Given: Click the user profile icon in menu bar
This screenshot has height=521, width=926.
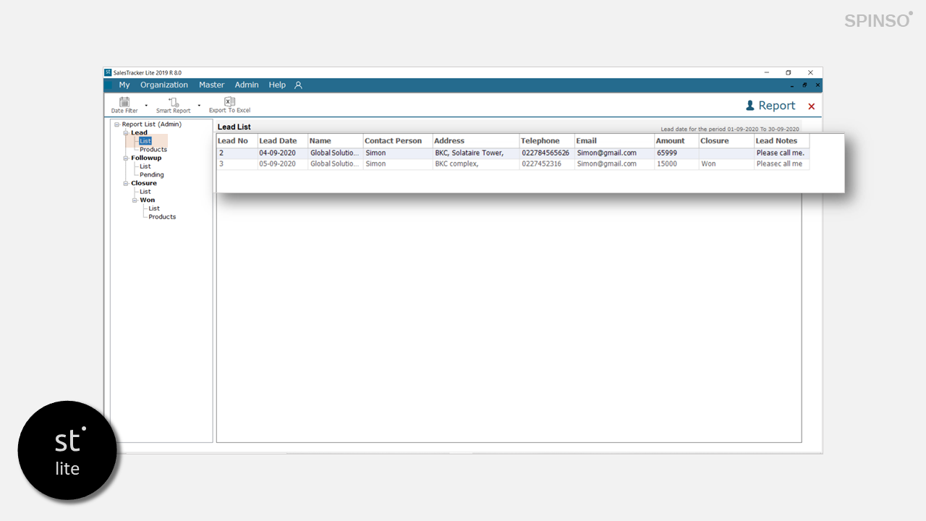Looking at the screenshot, I should (x=298, y=85).
